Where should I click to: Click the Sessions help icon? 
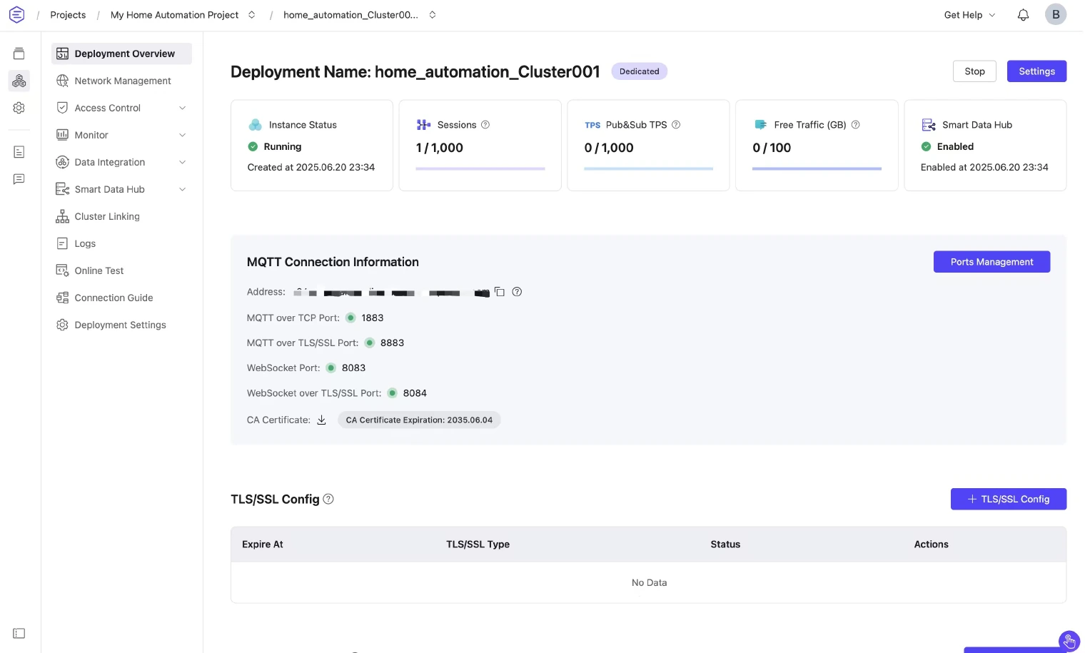click(x=485, y=125)
